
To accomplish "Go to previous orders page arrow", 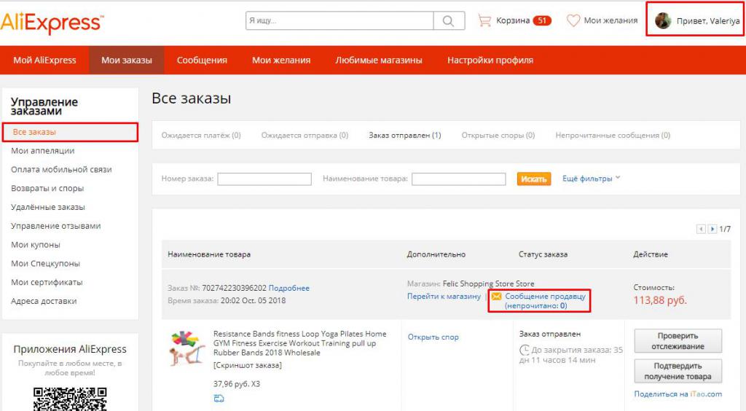I will 701,229.
